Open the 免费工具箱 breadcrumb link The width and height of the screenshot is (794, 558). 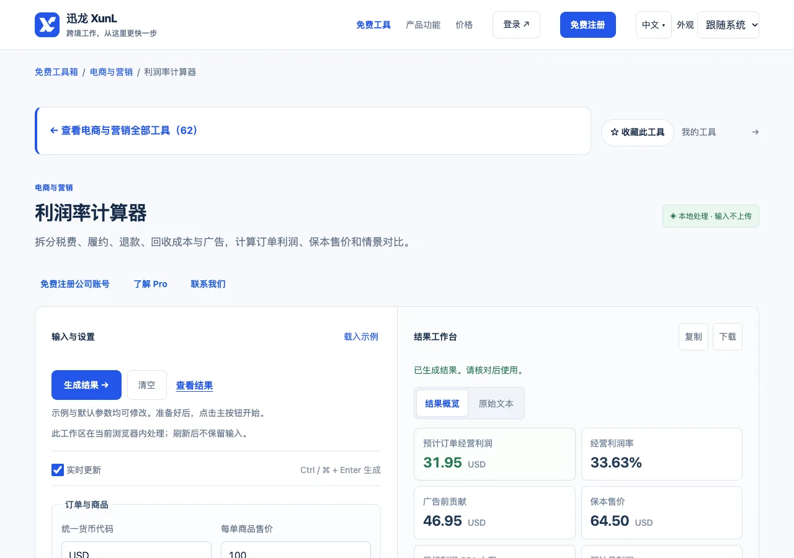click(56, 72)
